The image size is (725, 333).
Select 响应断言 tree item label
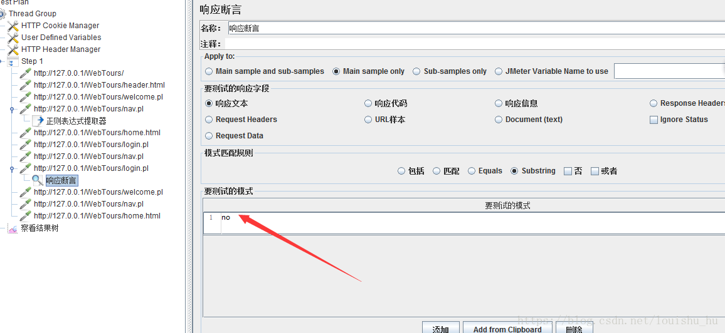click(x=61, y=180)
